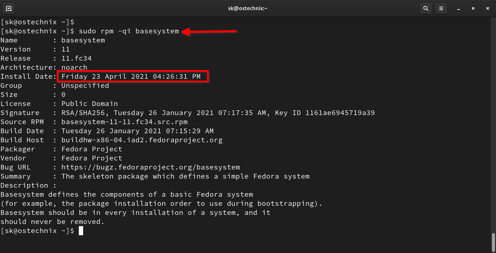Click the 'Build Host' field label
Image resolution: width=496 pixels, height=253 pixels.
pos(22,140)
